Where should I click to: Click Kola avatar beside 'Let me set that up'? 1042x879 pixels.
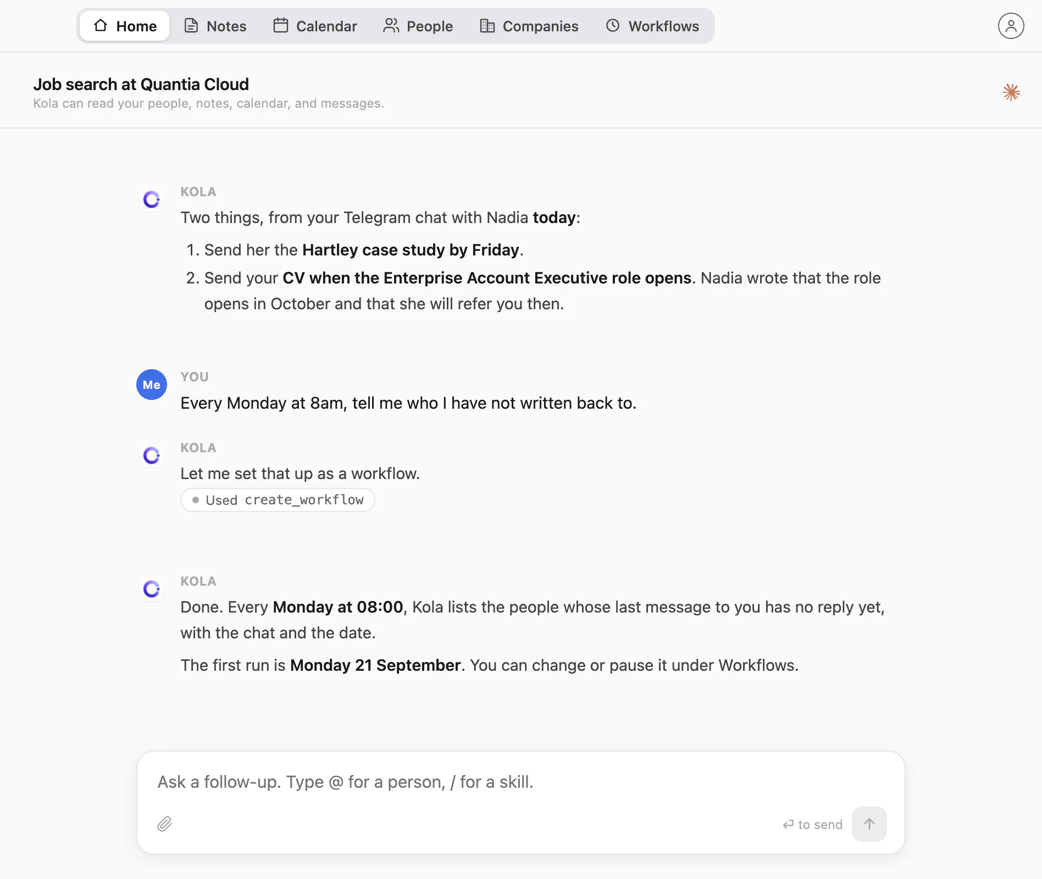pyautogui.click(x=152, y=455)
